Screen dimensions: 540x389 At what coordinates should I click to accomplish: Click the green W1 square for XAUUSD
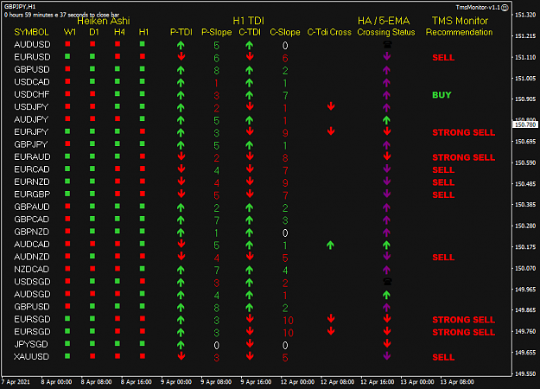[x=67, y=356]
